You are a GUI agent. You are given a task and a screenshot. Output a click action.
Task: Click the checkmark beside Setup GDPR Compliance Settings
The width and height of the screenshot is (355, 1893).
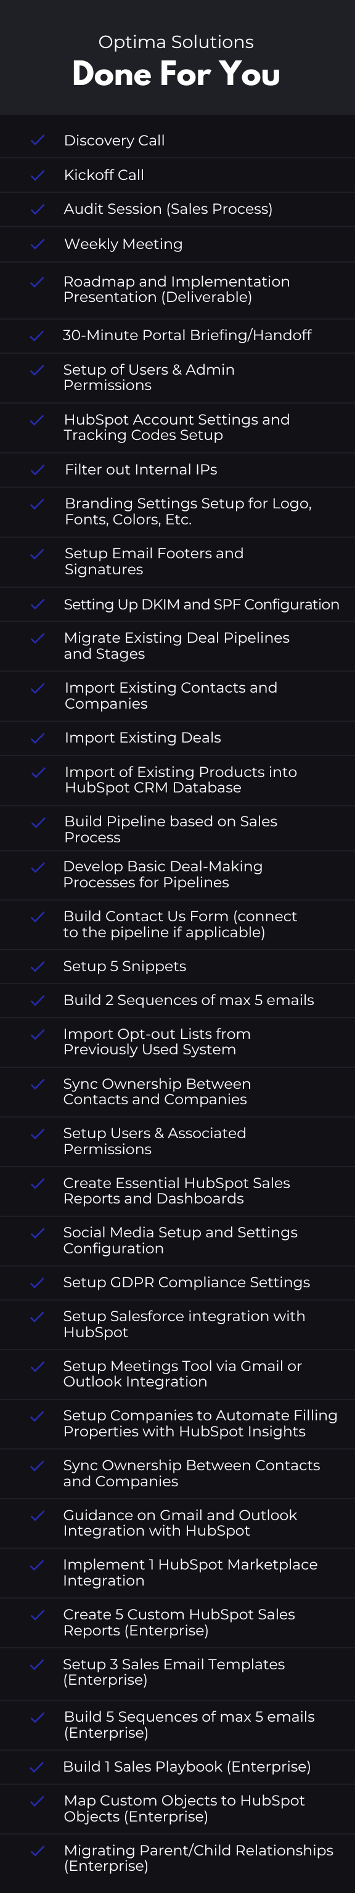tap(38, 1282)
